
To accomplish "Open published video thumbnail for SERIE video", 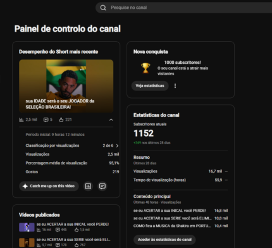I will tap(27, 242).
